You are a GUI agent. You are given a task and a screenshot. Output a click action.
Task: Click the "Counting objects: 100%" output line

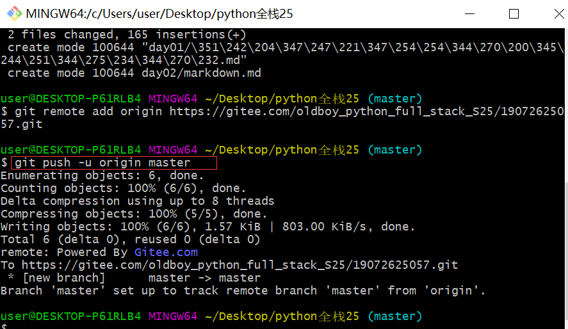[x=123, y=188]
